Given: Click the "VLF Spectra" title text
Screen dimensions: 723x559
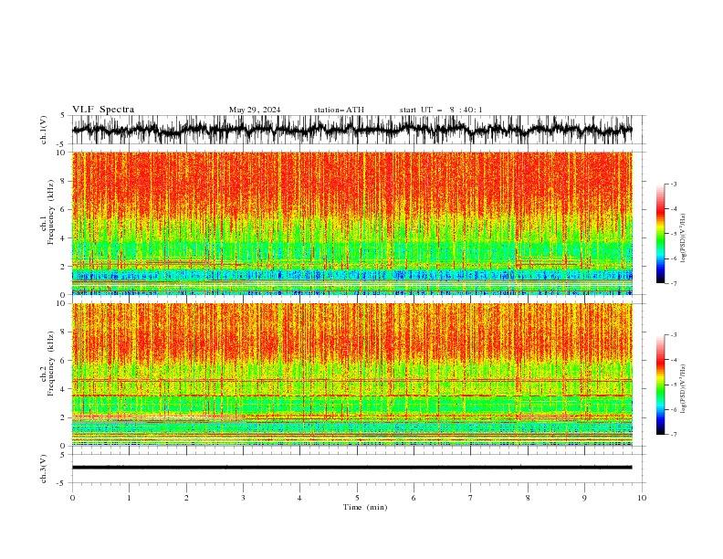Looking at the screenshot, I should click(103, 110).
